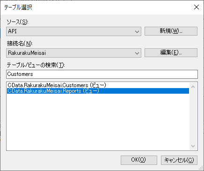Open the 接続名 dropdown showing RakurakuMeisai

[73, 53]
